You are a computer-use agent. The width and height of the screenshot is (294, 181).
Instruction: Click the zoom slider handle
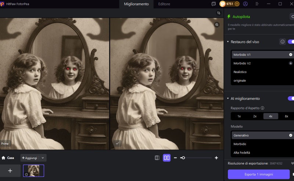183,158
